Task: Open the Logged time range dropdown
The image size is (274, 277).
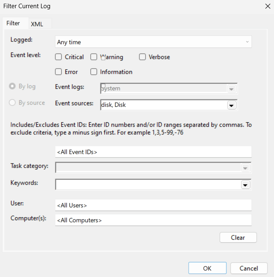Action: coord(153,42)
